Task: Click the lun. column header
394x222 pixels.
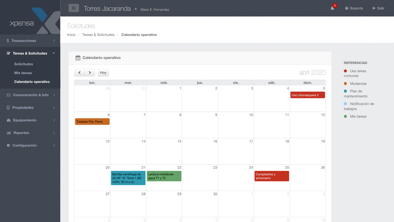Action: pyautogui.click(x=92, y=83)
